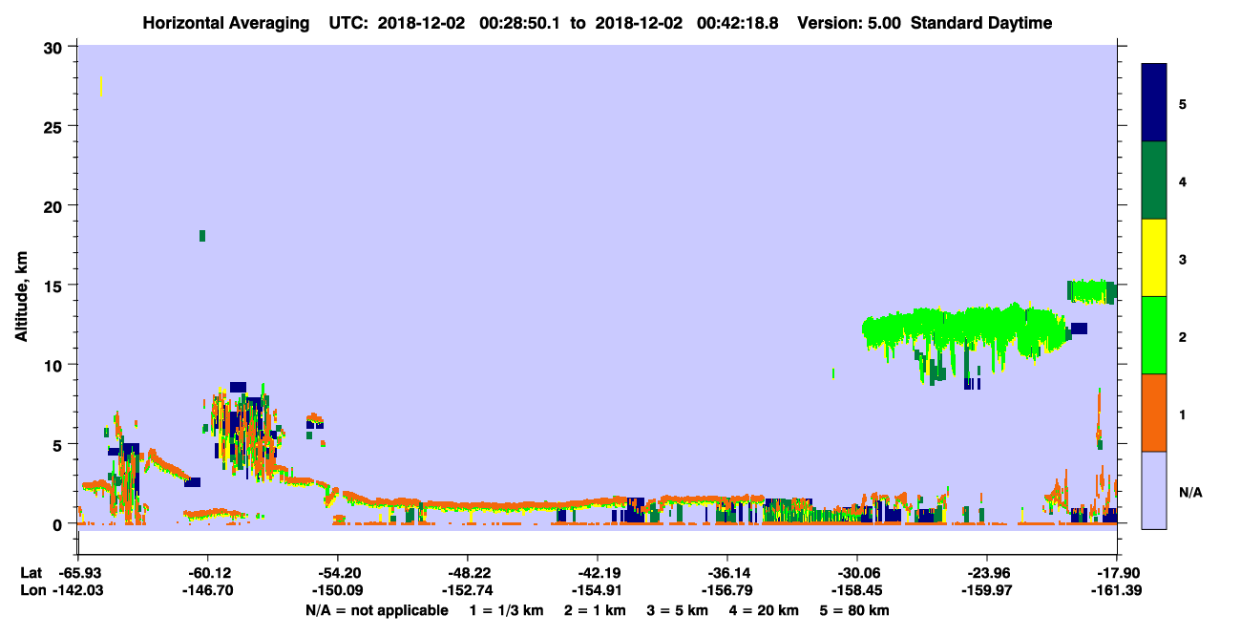Click the yellow colorbar segment labeled 3

(1154, 258)
